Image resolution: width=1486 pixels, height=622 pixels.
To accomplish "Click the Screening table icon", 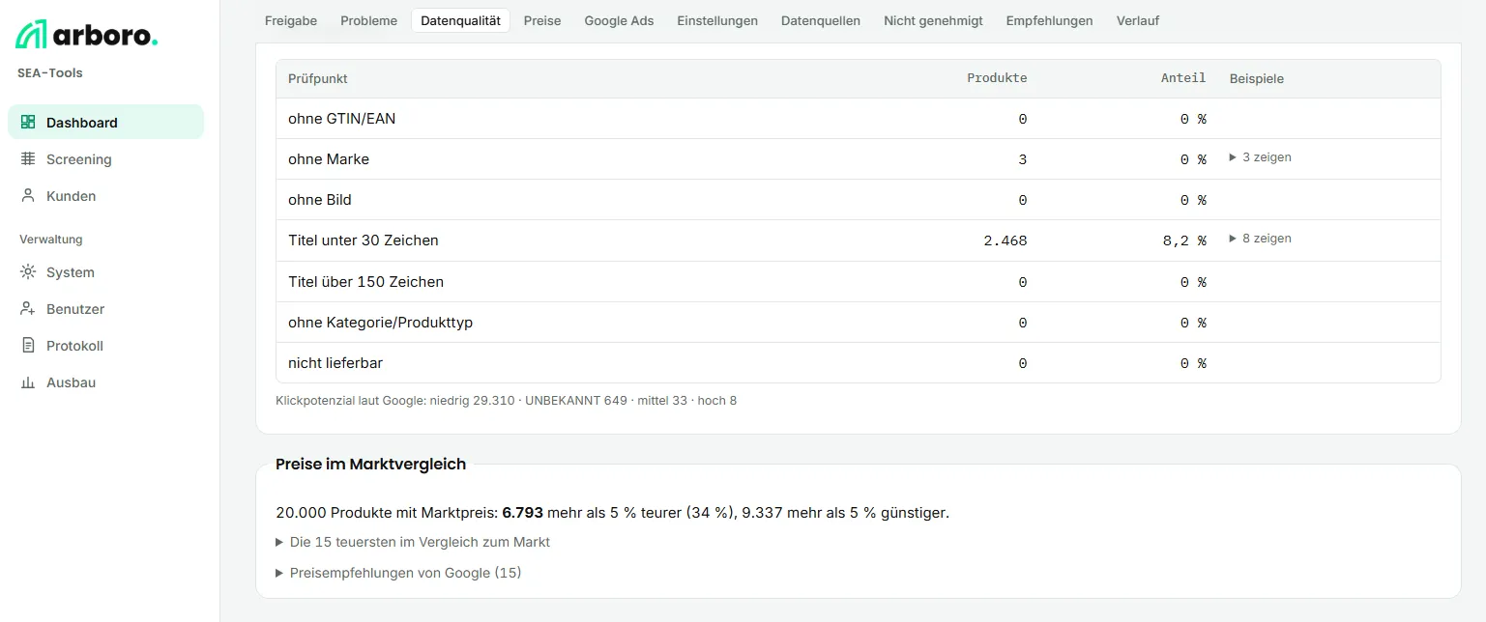I will pos(28,159).
